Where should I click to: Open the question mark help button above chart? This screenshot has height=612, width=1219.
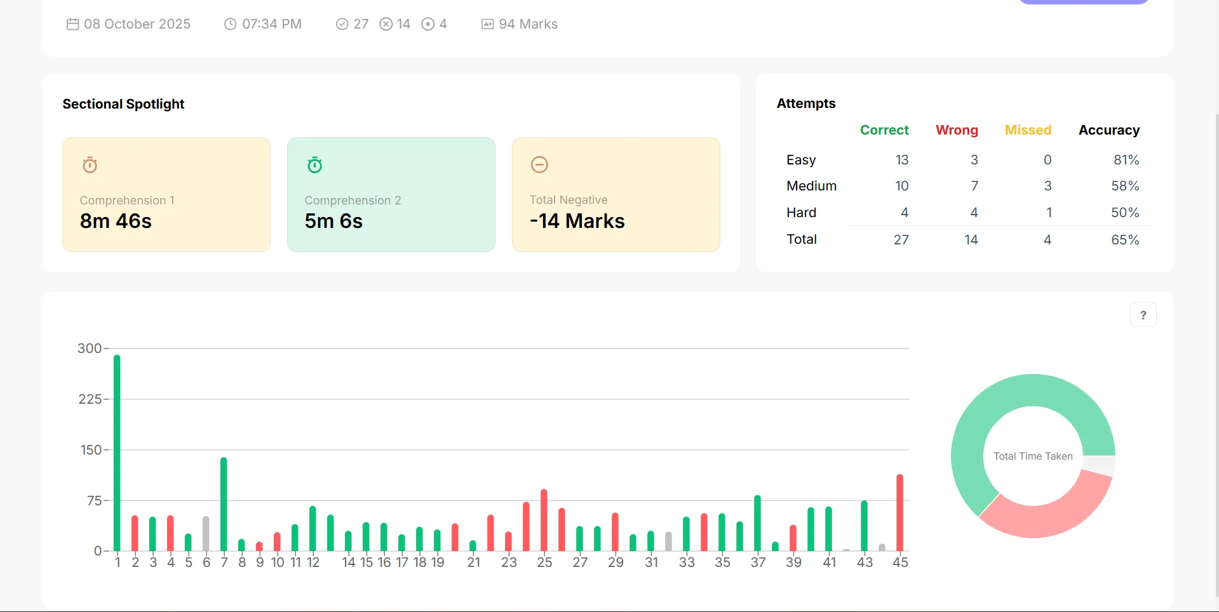point(1143,315)
